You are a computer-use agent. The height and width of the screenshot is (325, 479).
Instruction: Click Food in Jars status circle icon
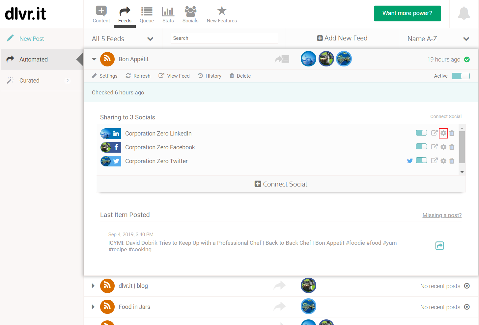467,307
